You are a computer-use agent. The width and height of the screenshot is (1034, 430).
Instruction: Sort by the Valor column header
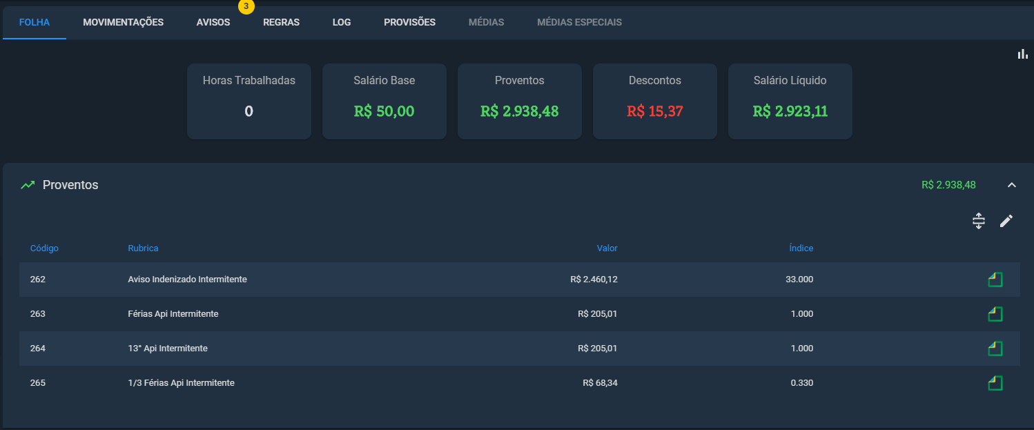[607, 248]
